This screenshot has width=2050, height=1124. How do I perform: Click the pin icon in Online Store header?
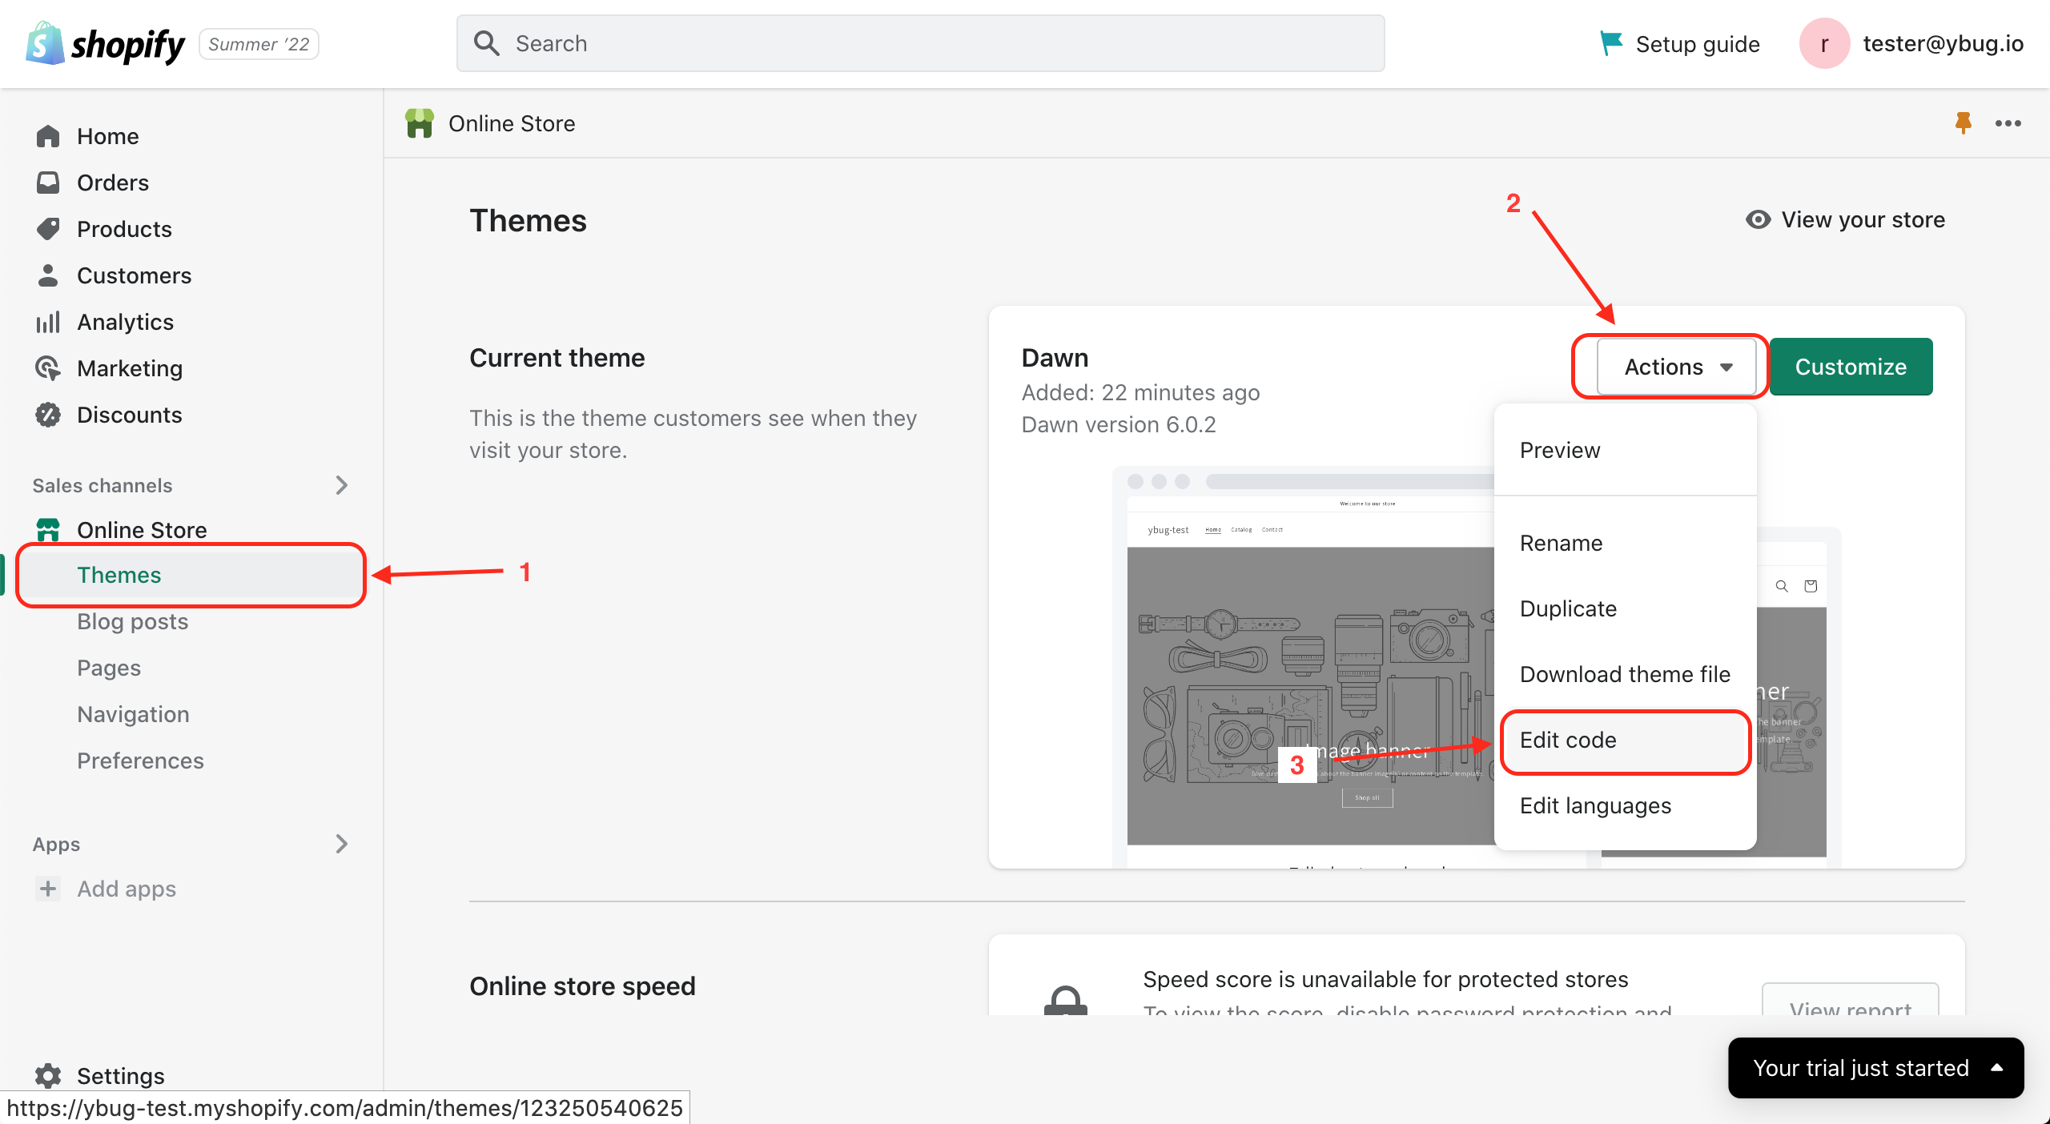(x=1963, y=123)
